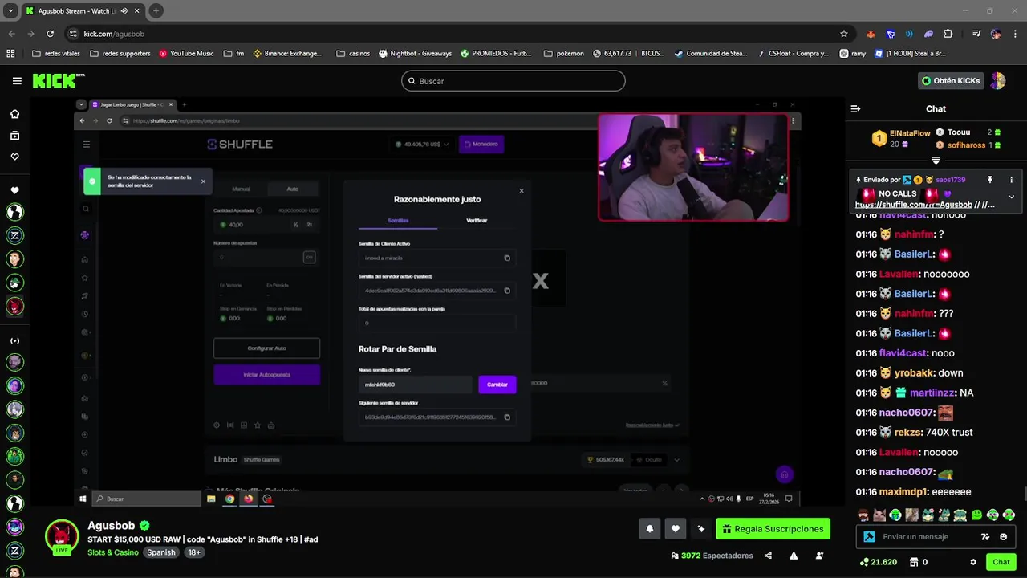
Task: Share the stream via share icon
Action: pos(768,556)
